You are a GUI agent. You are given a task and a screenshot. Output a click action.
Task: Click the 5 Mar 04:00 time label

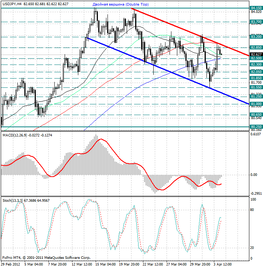(x=34, y=264)
